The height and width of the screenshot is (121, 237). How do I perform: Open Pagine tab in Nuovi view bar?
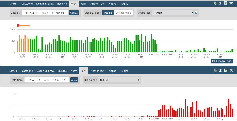pos(124,4)
